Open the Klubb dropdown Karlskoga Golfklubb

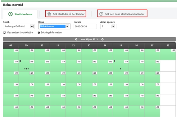pos(19,26)
